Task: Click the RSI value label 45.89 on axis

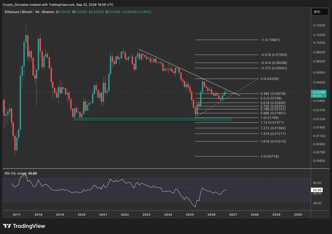Action: (x=317, y=190)
